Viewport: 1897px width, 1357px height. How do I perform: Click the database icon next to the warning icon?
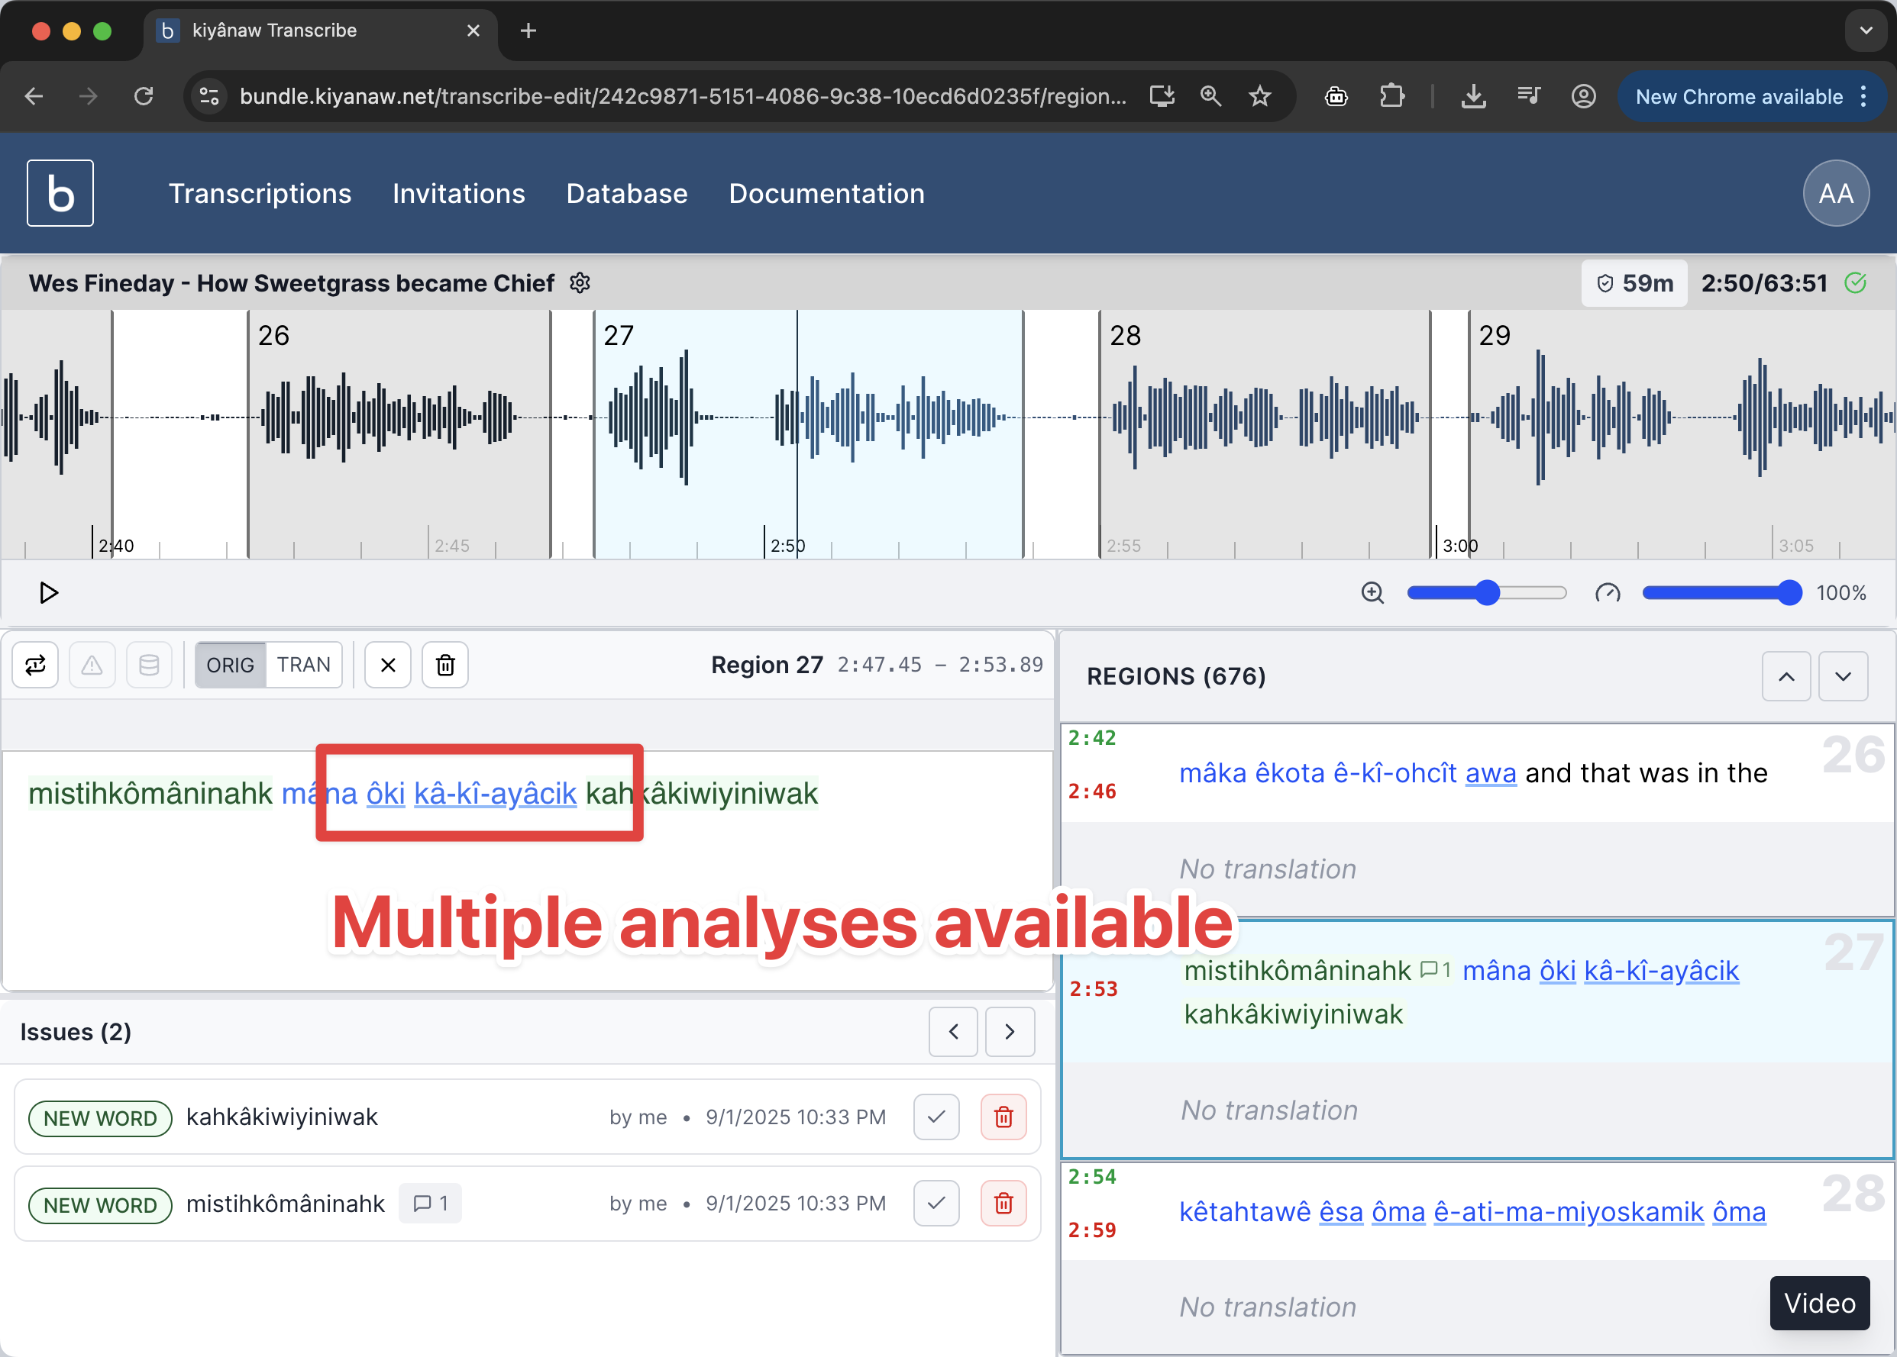(150, 664)
